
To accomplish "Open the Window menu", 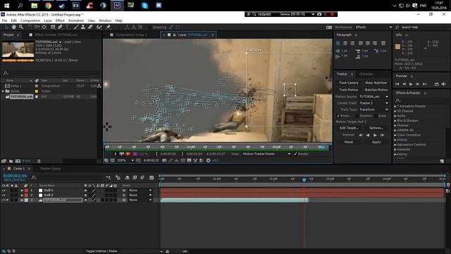I will (x=105, y=20).
